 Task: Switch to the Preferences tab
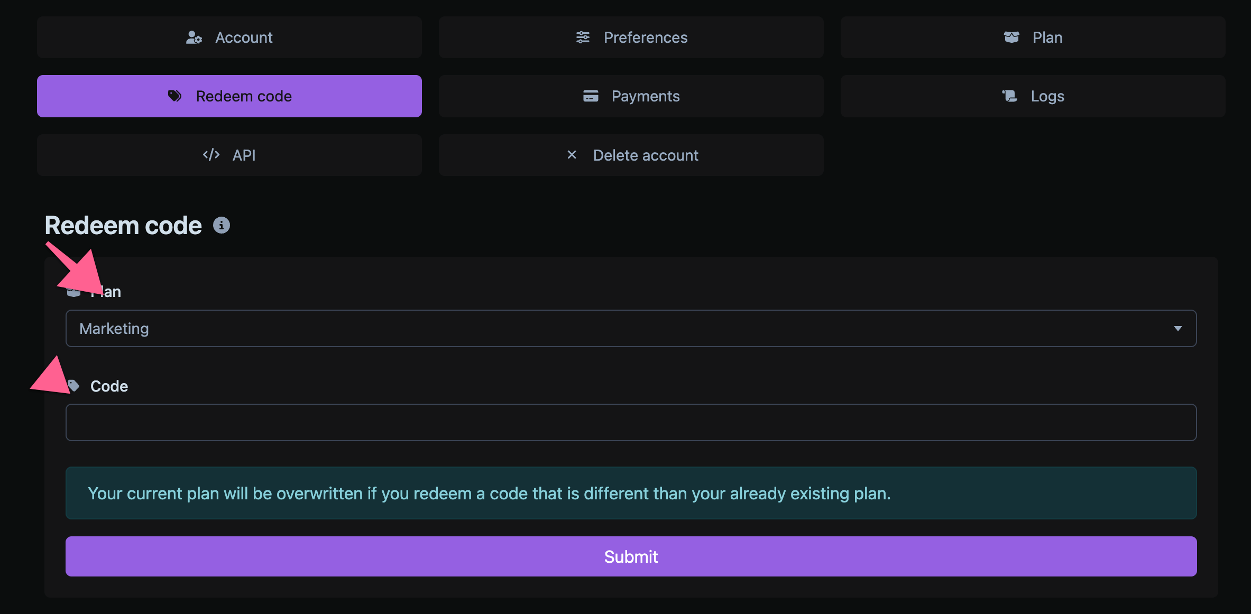[631, 38]
